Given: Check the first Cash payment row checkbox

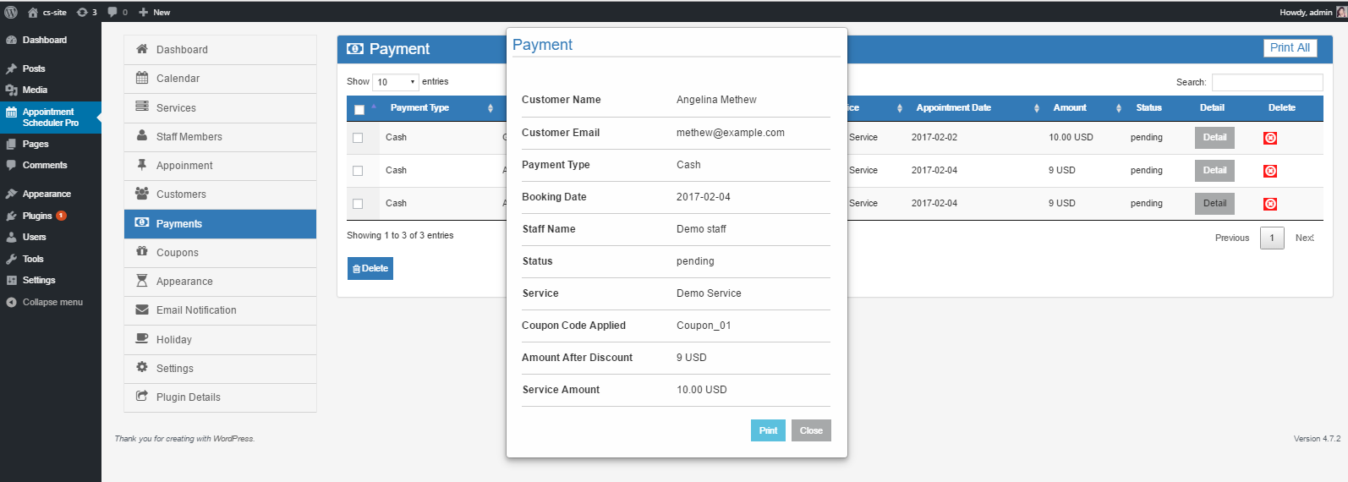Looking at the screenshot, I should [x=358, y=138].
